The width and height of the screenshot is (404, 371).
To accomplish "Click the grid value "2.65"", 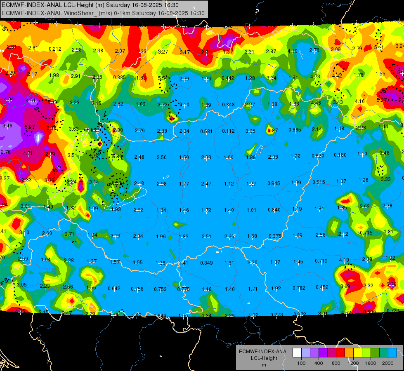I will [x=229, y=236].
